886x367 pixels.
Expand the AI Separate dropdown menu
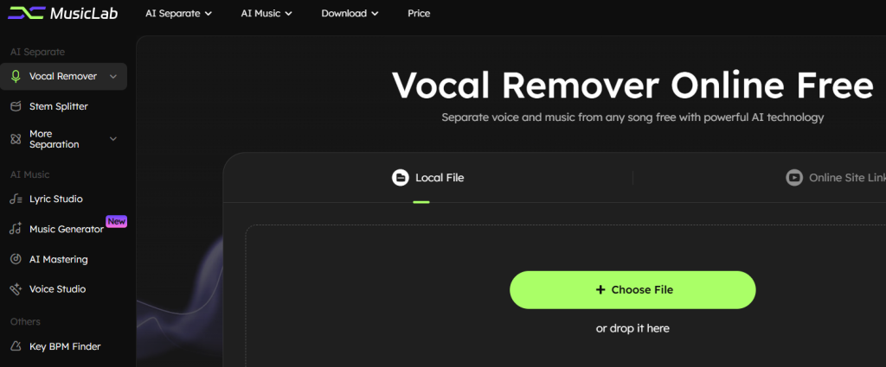(179, 14)
